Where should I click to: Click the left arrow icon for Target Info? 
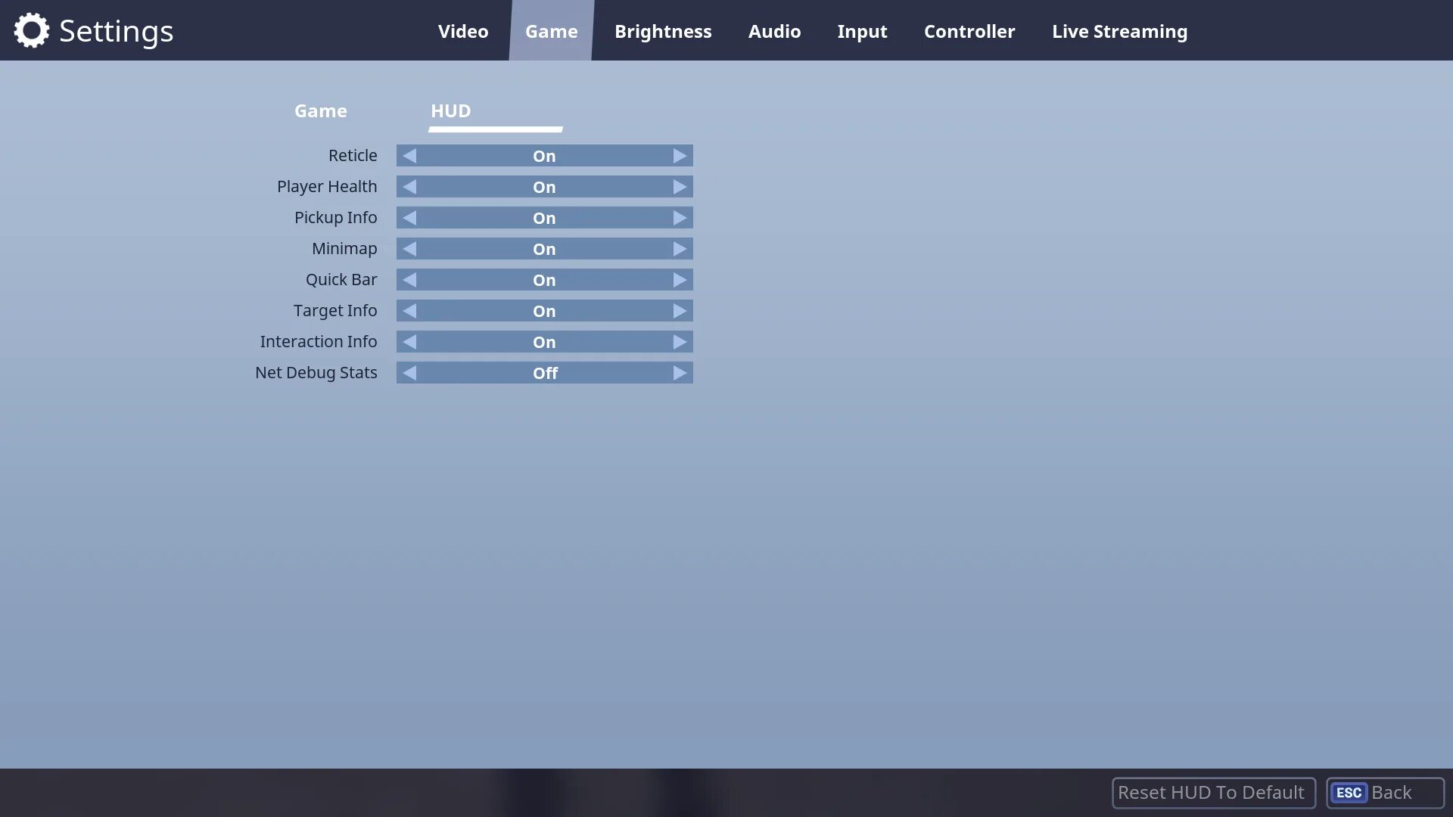pos(409,310)
